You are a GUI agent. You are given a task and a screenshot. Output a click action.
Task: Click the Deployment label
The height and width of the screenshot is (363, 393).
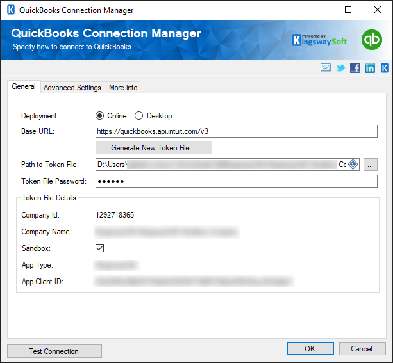[x=40, y=116]
